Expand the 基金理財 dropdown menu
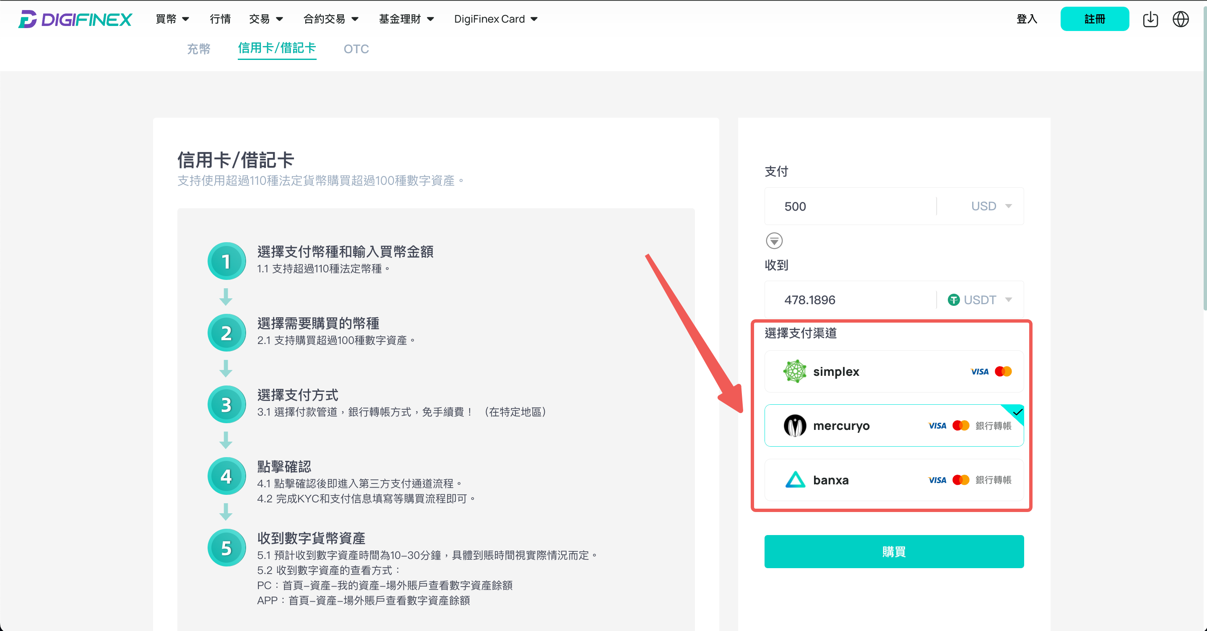1207x631 pixels. 406,19
